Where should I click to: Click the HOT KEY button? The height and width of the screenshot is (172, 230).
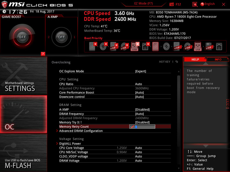(165, 62)
